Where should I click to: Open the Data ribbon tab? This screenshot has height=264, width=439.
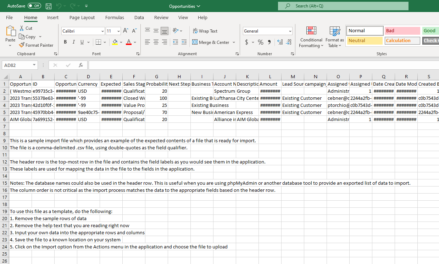tap(139, 17)
